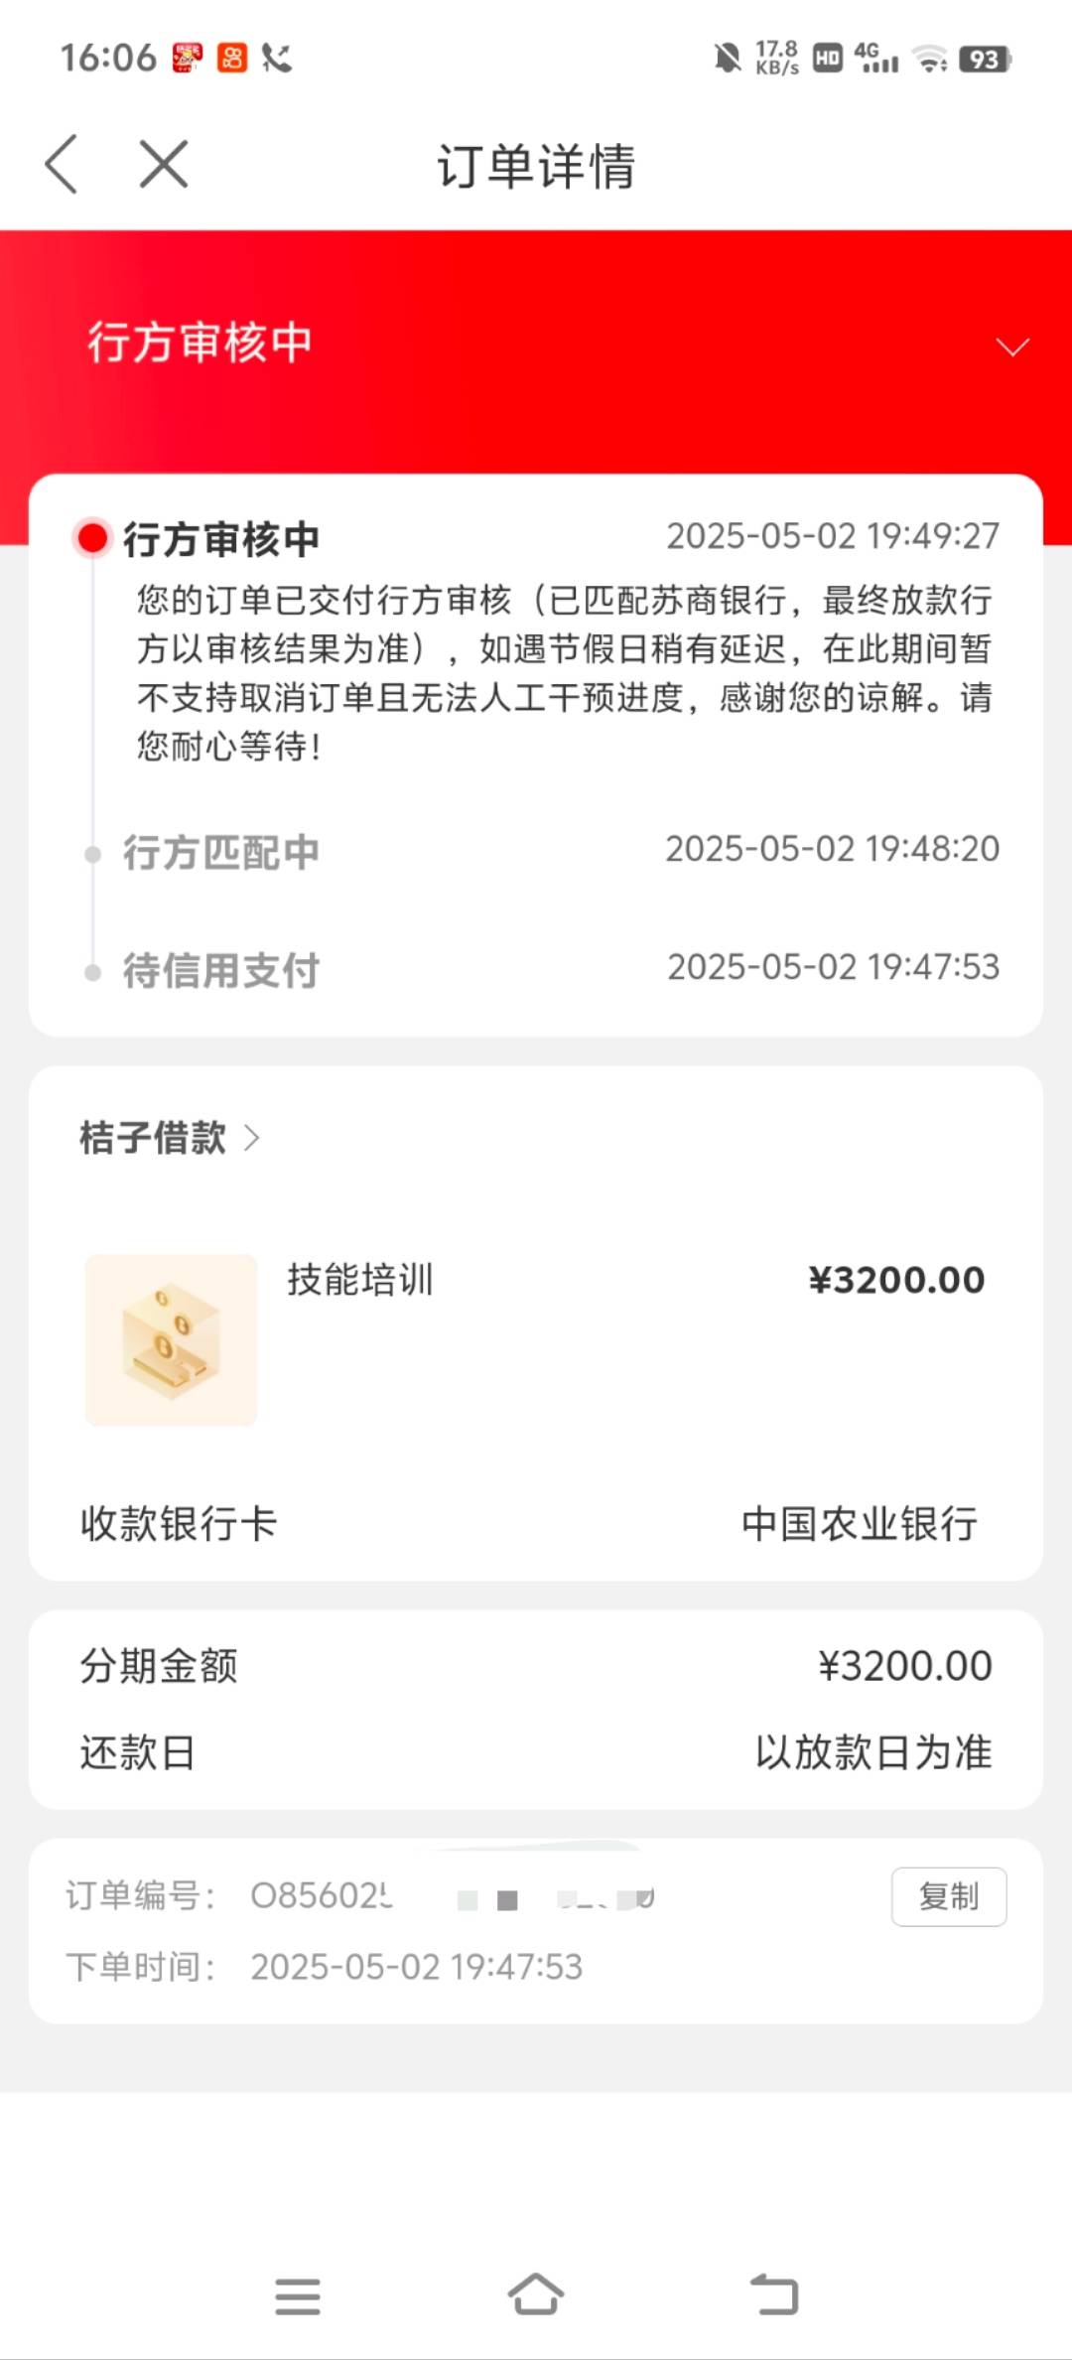
Task: Tap the muted notification bell status icon
Action: point(727,59)
